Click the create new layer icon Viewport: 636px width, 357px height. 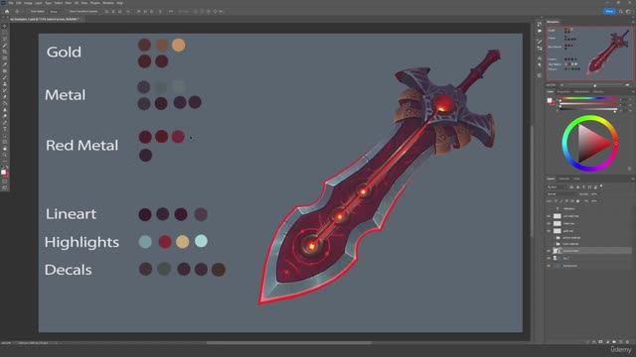620,342
